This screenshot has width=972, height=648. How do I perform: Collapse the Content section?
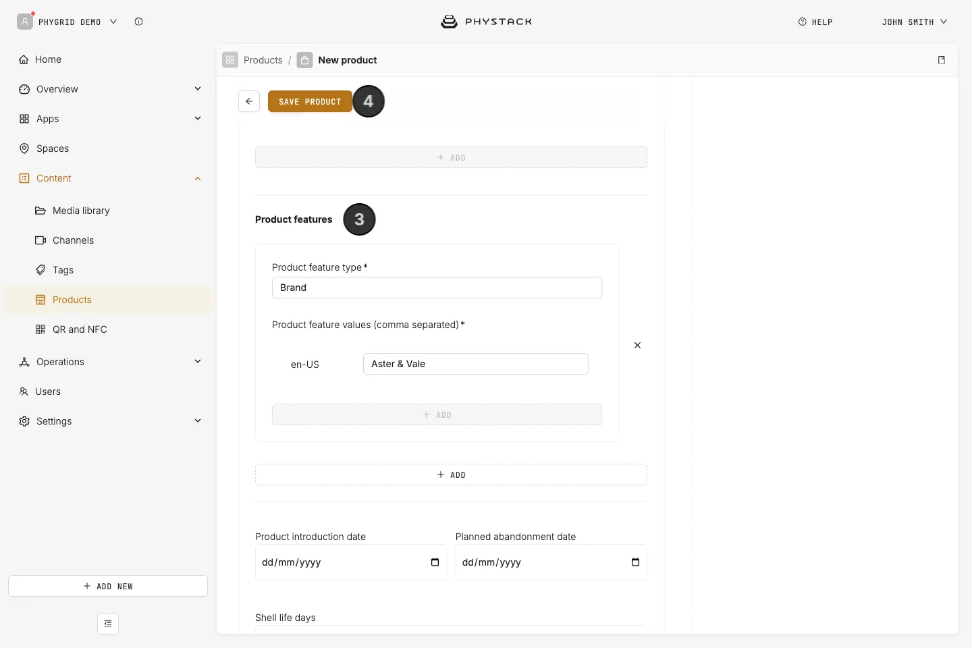click(x=198, y=178)
